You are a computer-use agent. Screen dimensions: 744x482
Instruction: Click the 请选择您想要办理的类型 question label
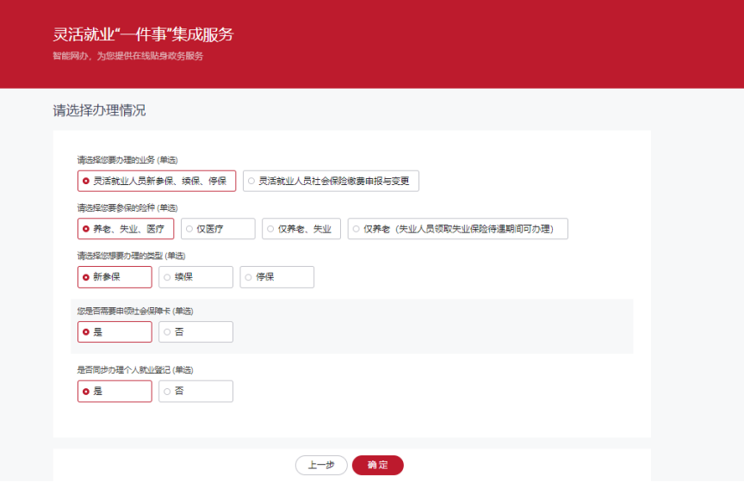click(131, 256)
